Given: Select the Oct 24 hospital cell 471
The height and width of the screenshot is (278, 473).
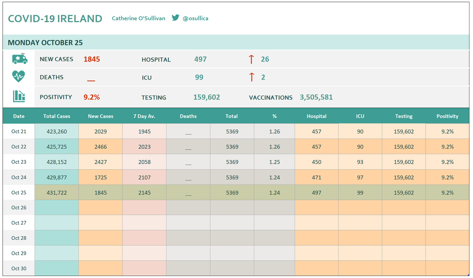Looking at the screenshot, I should (x=317, y=177).
